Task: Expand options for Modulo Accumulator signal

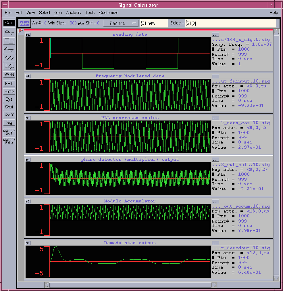Action: 215,201
